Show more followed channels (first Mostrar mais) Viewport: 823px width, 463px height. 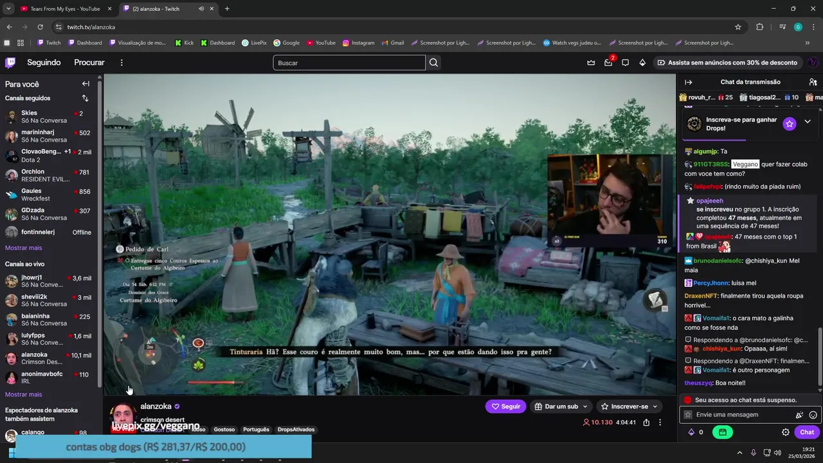[23, 248]
